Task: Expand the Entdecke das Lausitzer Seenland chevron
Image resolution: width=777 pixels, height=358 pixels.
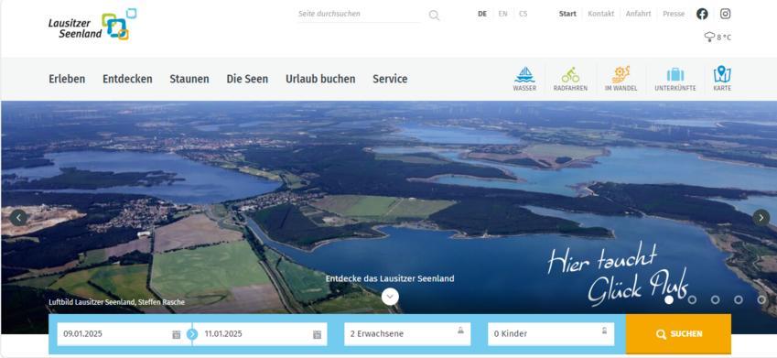Action: pos(390,297)
